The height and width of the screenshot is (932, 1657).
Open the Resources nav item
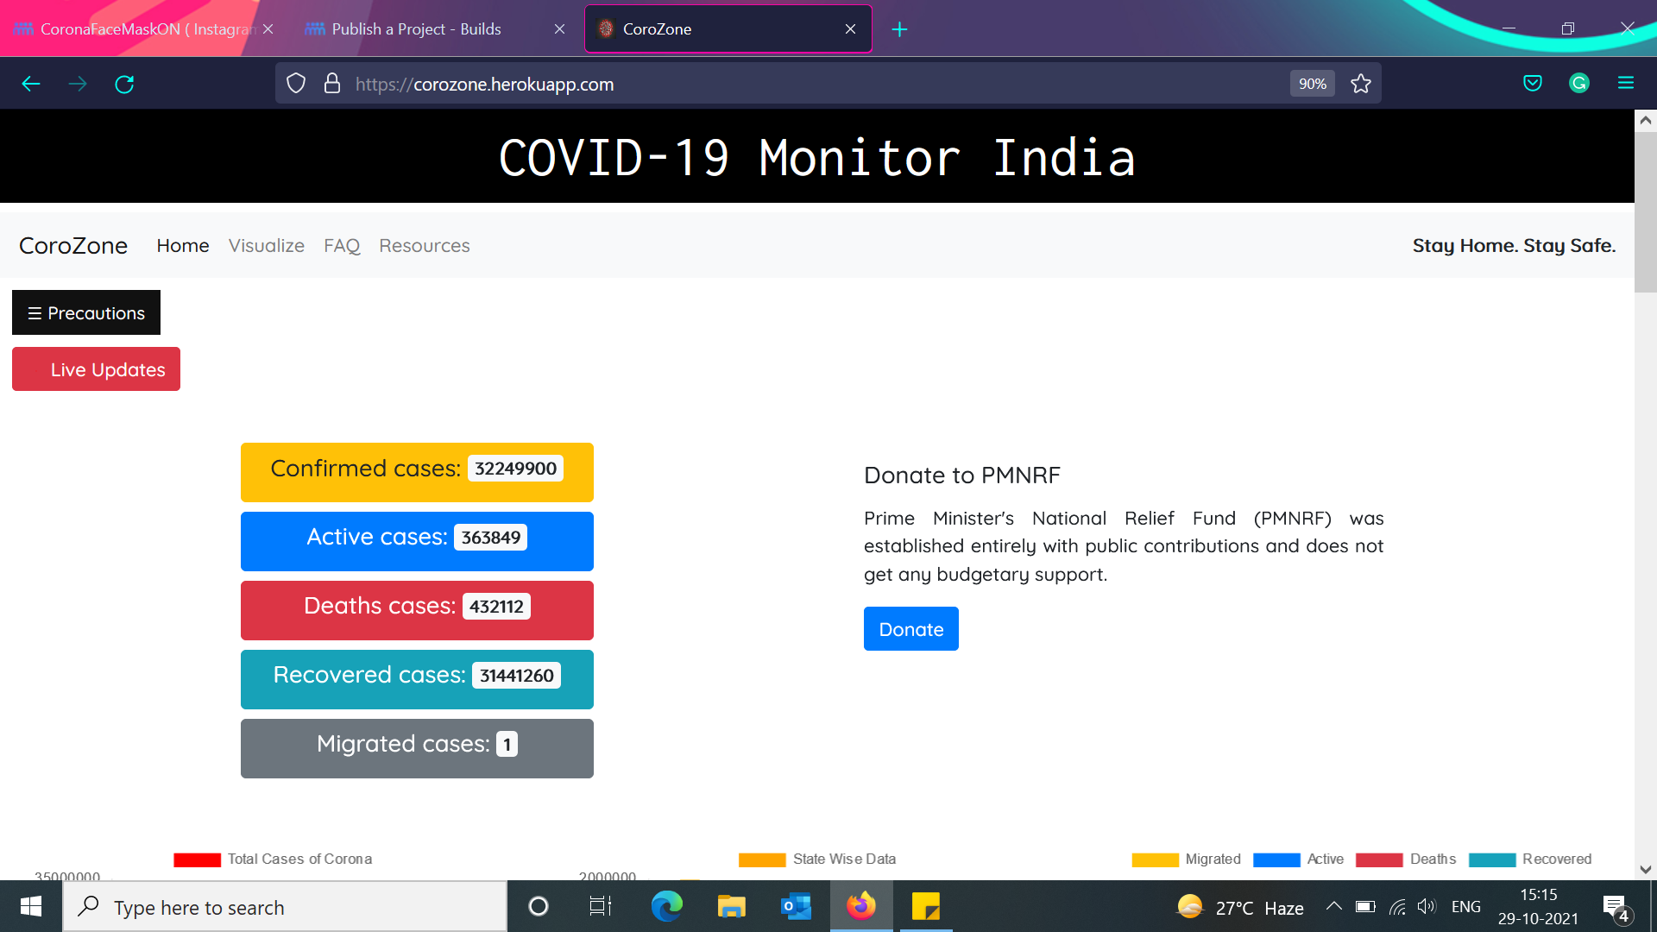pos(425,246)
